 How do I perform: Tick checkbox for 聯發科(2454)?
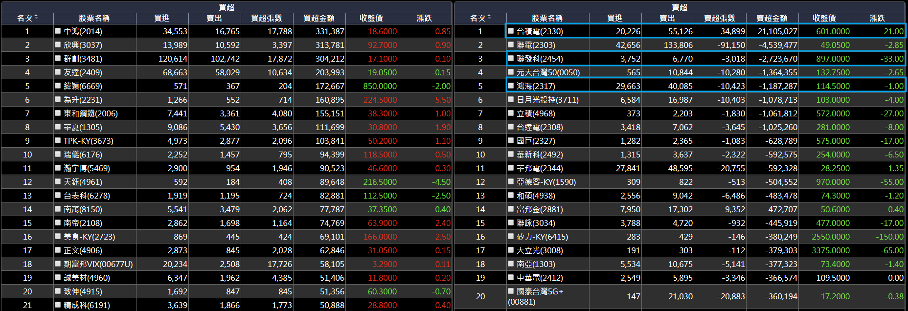pyautogui.click(x=511, y=58)
